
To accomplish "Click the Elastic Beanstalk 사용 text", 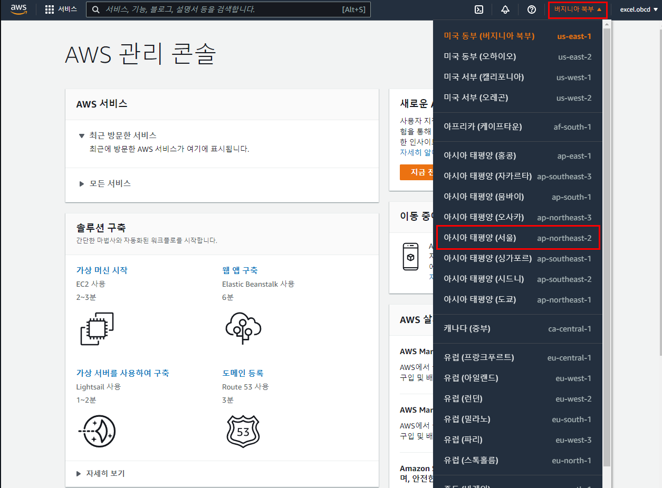I will 258,284.
